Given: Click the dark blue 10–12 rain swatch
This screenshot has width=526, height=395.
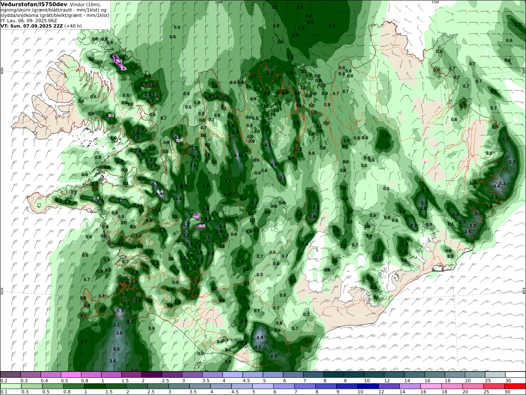Looking at the screenshot, I should pos(368,386).
